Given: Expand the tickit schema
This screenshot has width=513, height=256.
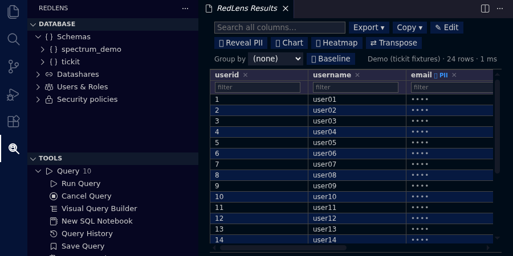Looking at the screenshot, I should [x=43, y=61].
